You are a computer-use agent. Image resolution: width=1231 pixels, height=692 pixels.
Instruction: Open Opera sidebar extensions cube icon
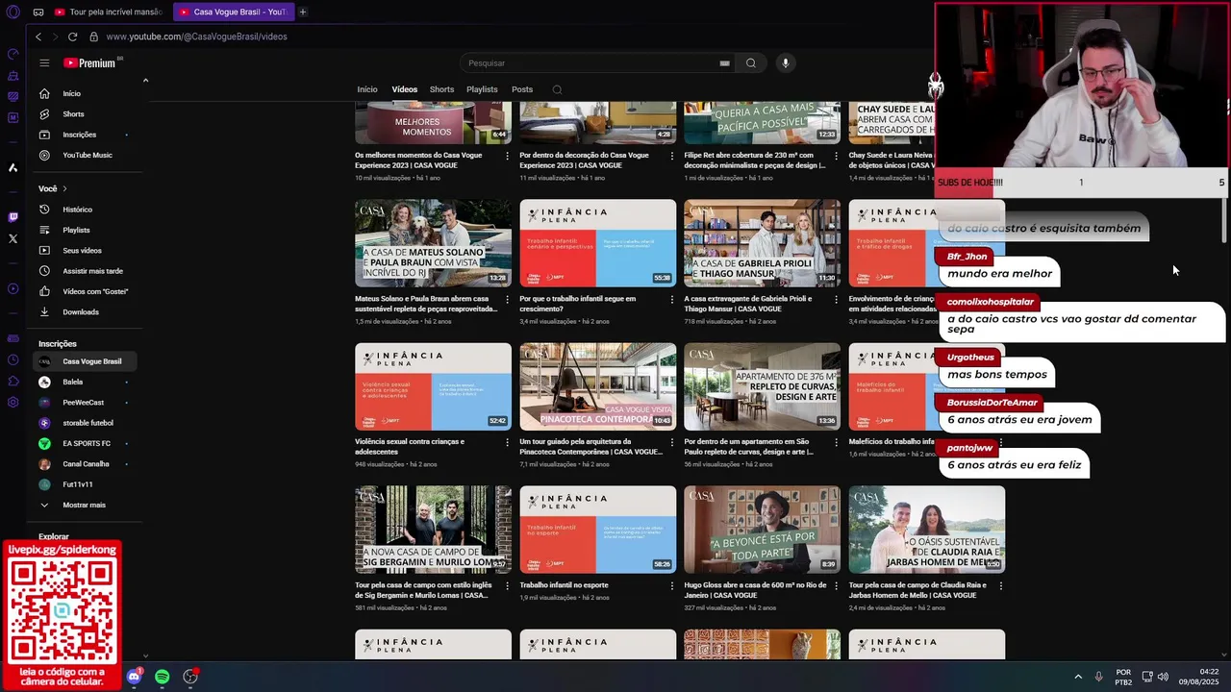[13, 381]
